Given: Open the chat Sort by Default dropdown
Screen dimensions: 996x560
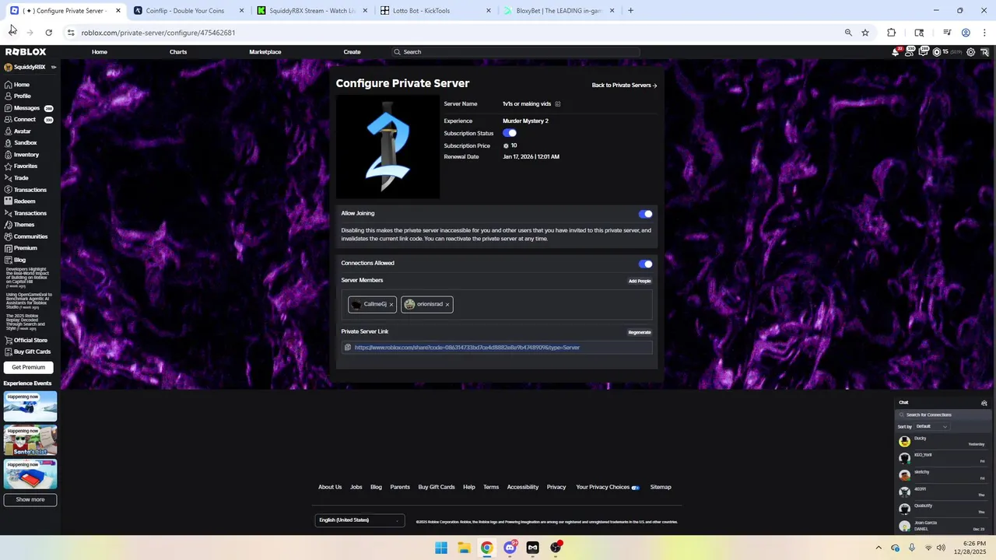Looking at the screenshot, I should pos(932,426).
